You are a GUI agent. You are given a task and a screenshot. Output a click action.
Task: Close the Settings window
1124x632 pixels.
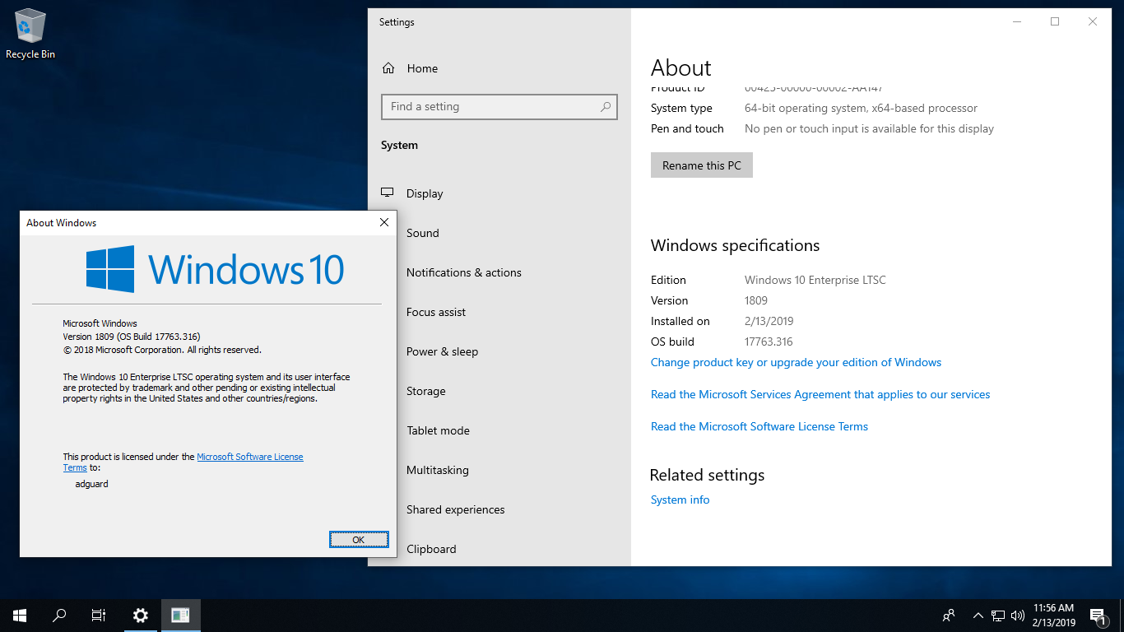click(1093, 22)
